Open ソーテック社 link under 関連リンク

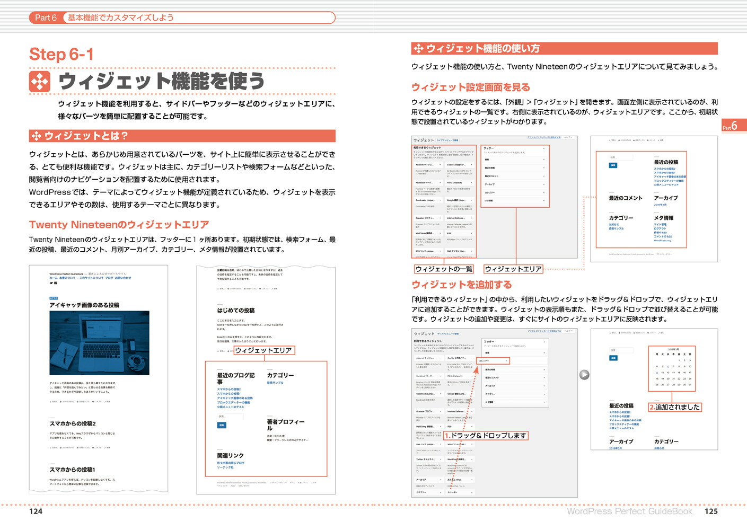tap(225, 467)
